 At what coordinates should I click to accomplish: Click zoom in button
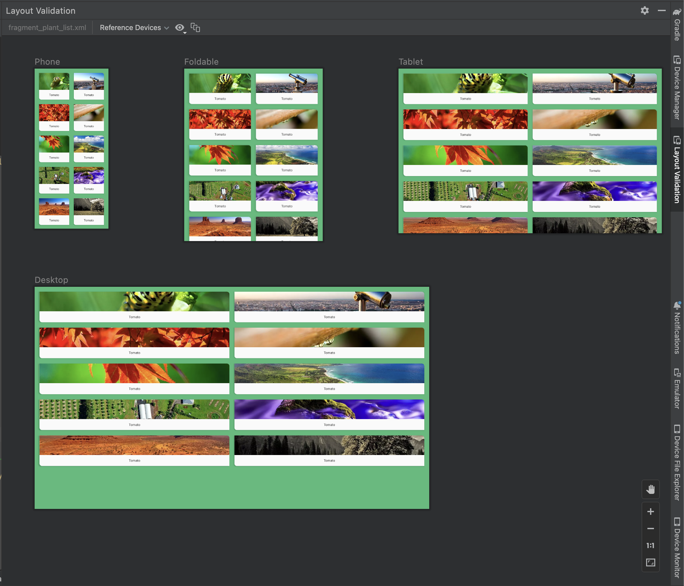click(x=651, y=512)
